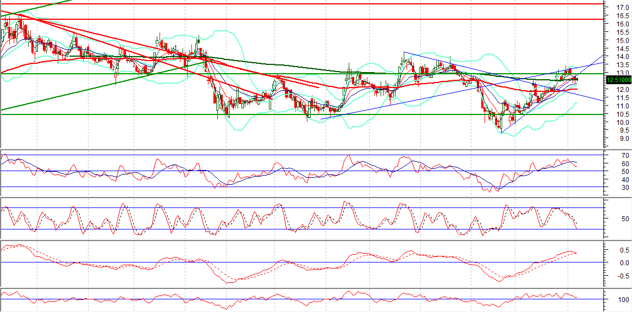
Task: Click the 9.0 price axis label
Action: [623, 139]
